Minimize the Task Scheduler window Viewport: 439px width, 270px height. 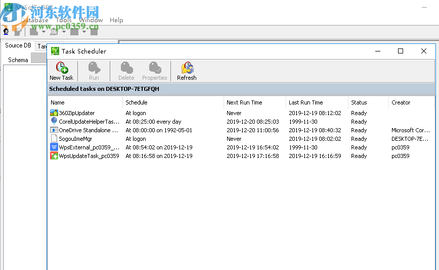click(x=378, y=51)
